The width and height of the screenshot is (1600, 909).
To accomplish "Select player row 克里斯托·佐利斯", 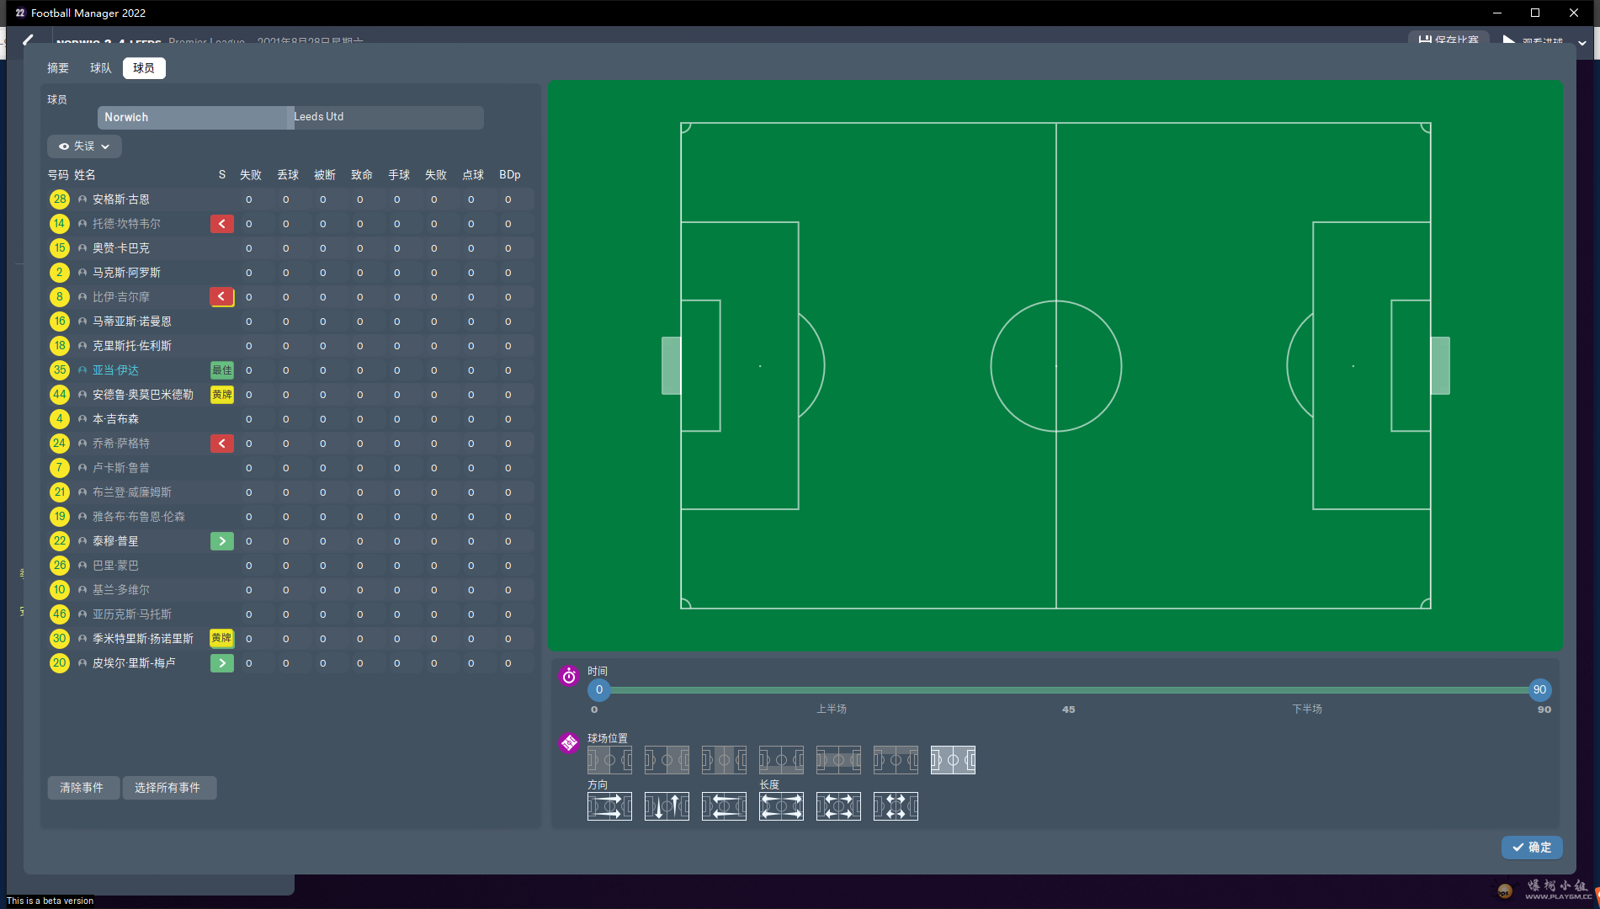I will click(290, 346).
